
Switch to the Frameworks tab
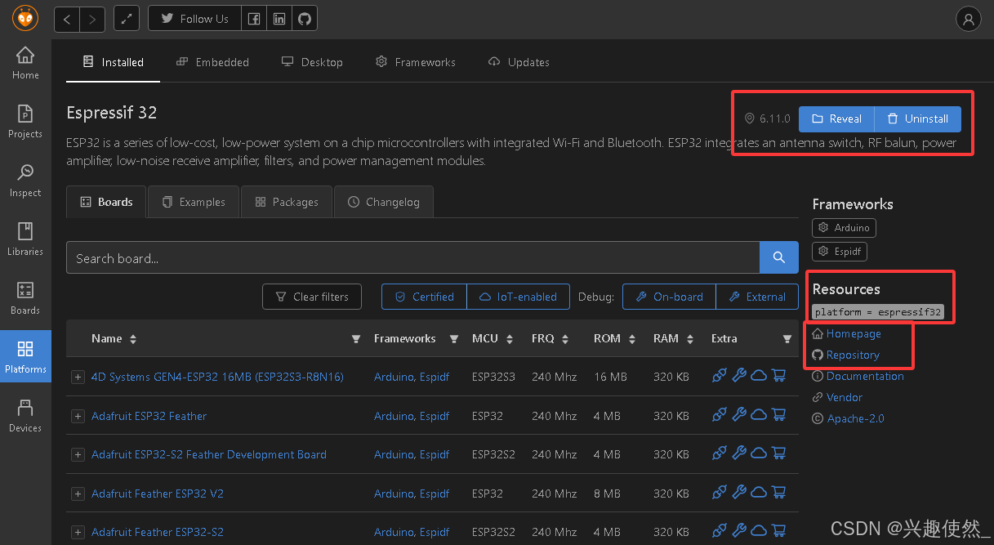coord(416,62)
